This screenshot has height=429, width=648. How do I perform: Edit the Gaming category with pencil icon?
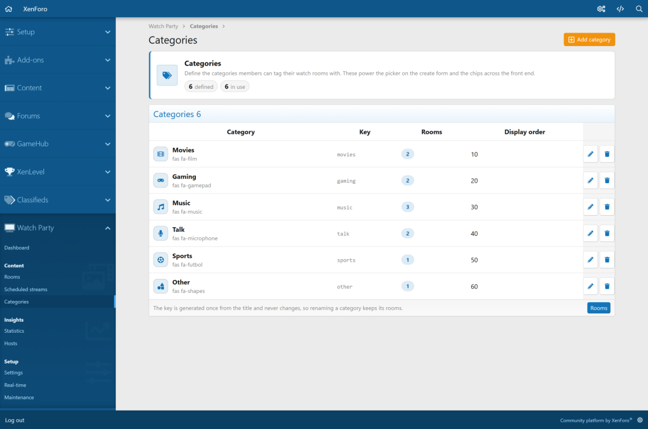pyautogui.click(x=590, y=180)
